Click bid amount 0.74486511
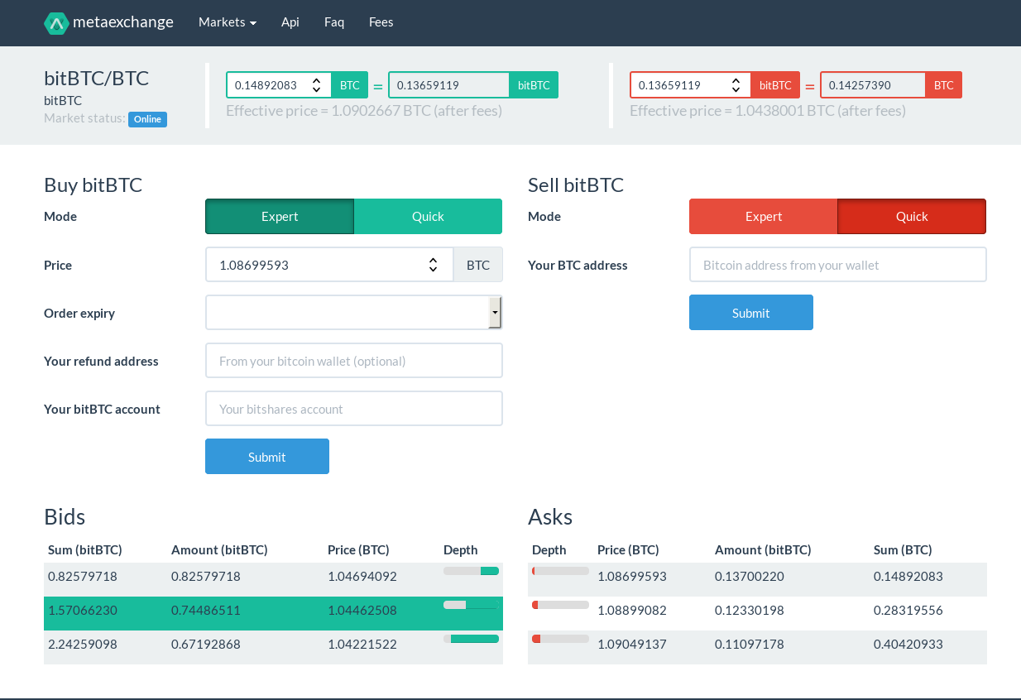This screenshot has width=1021, height=700. tap(206, 610)
